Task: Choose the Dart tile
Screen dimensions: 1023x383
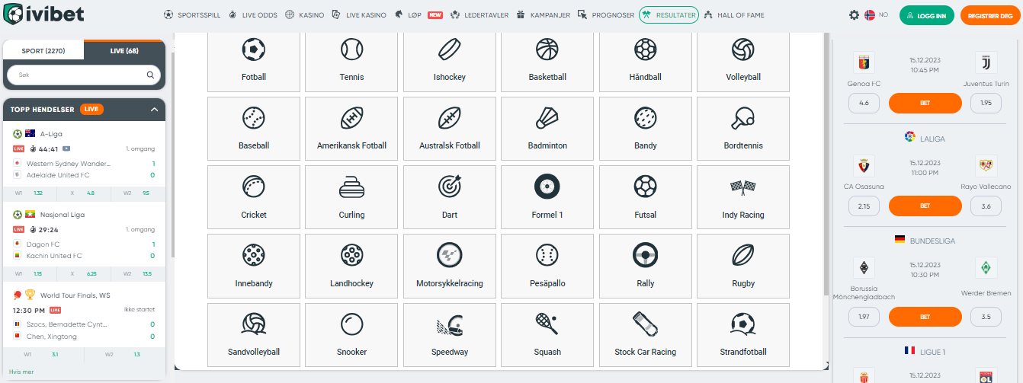Action: coord(450,198)
